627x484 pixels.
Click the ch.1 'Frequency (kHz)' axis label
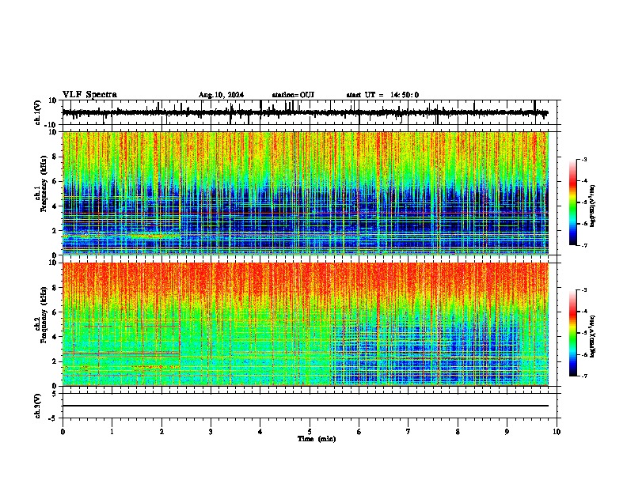[44, 183]
